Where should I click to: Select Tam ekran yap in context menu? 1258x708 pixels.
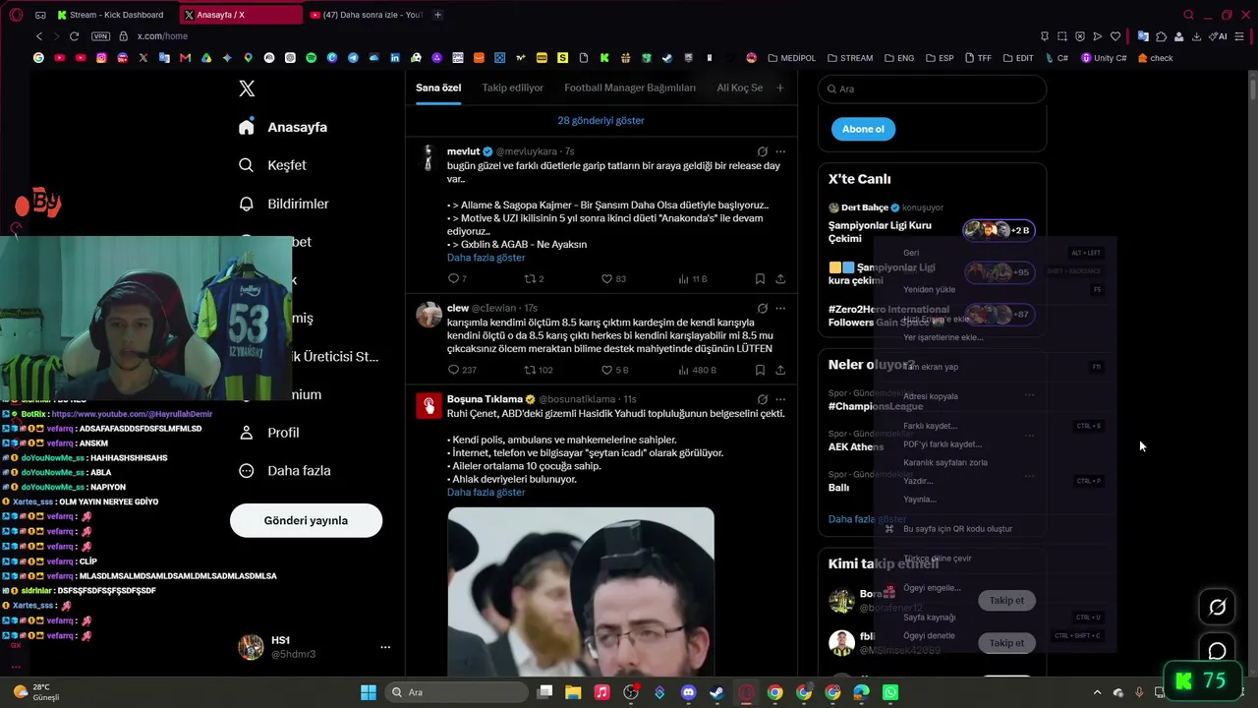(930, 367)
